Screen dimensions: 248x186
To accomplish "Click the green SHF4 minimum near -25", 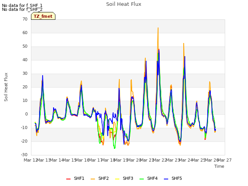I will pos(115,148).
